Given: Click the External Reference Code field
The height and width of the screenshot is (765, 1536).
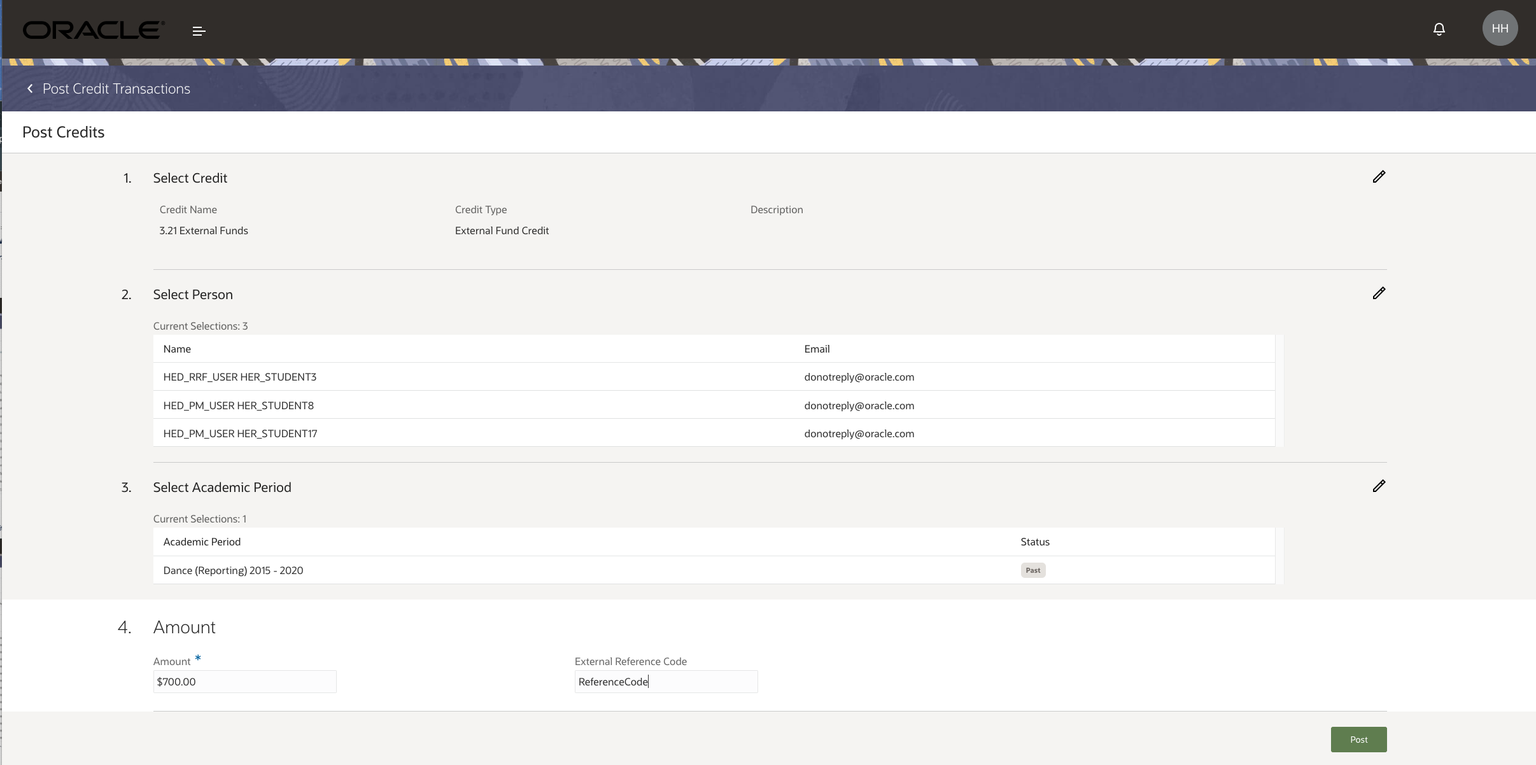Looking at the screenshot, I should click(666, 682).
